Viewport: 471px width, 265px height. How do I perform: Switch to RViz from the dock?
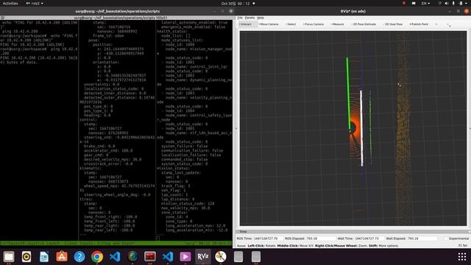click(203, 257)
